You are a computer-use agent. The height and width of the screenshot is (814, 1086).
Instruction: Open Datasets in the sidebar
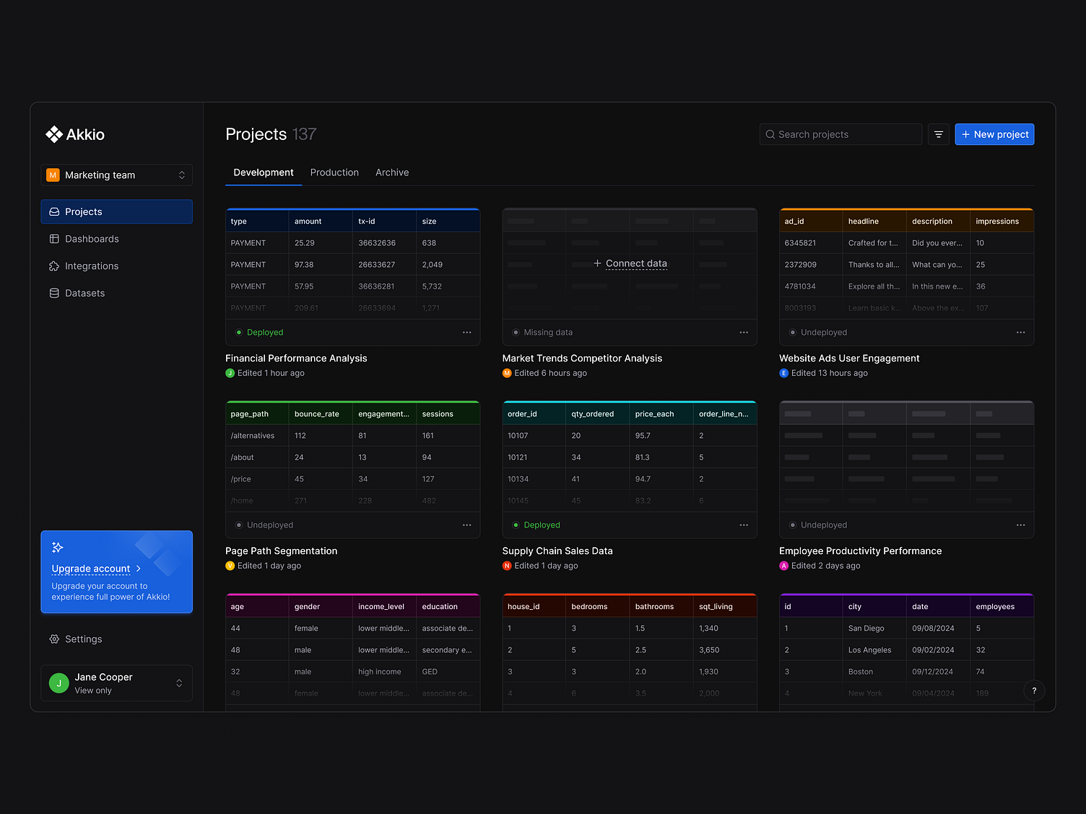[84, 293]
